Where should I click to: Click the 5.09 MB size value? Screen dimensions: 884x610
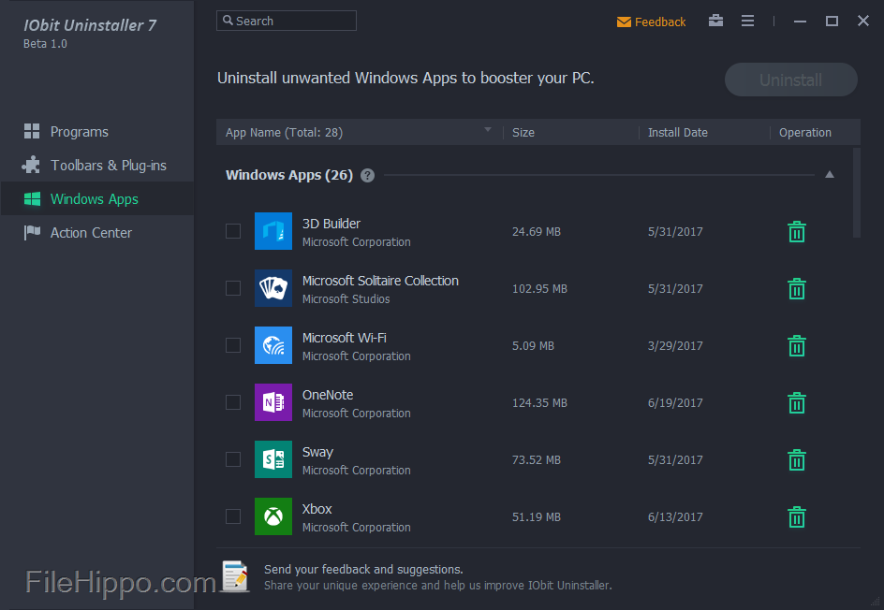point(534,346)
